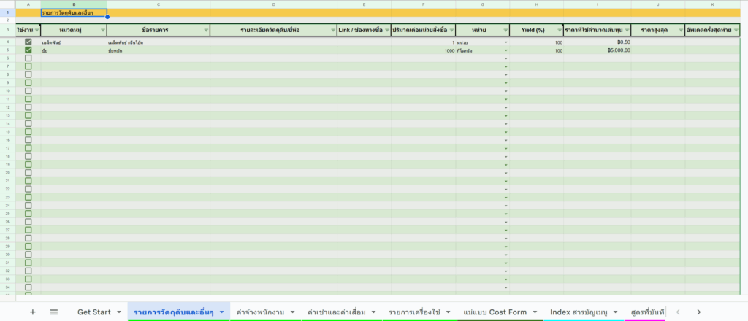This screenshot has height=321, width=748.
Task: Open the All Sheets list icon
Action: (x=54, y=312)
